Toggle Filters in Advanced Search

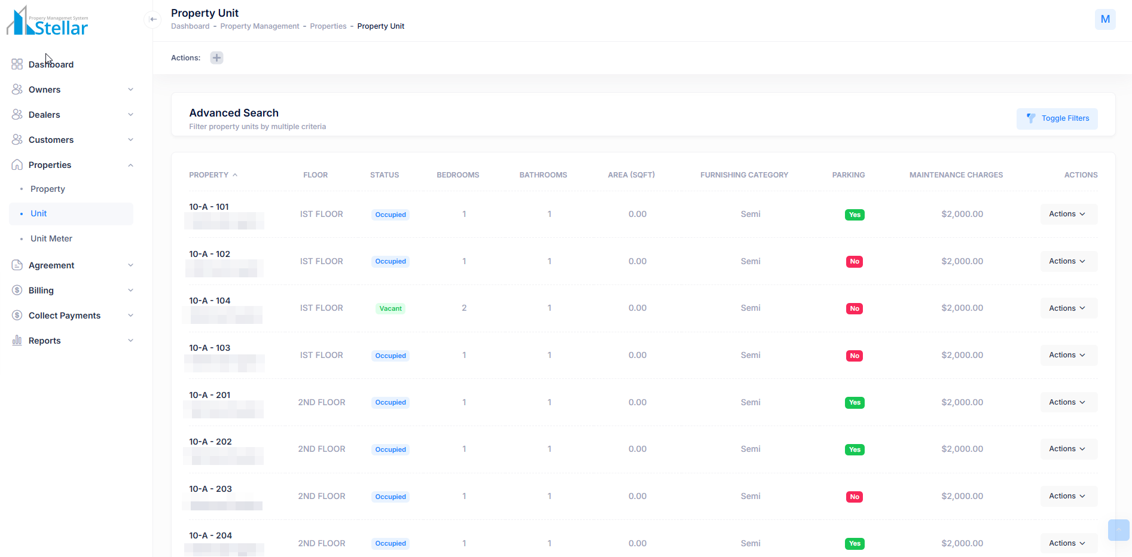click(x=1057, y=118)
